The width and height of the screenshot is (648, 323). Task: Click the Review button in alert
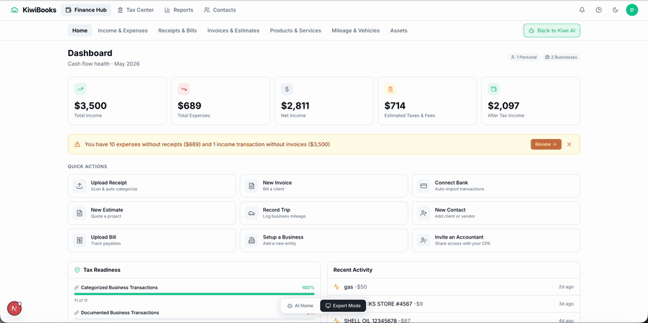click(546, 144)
